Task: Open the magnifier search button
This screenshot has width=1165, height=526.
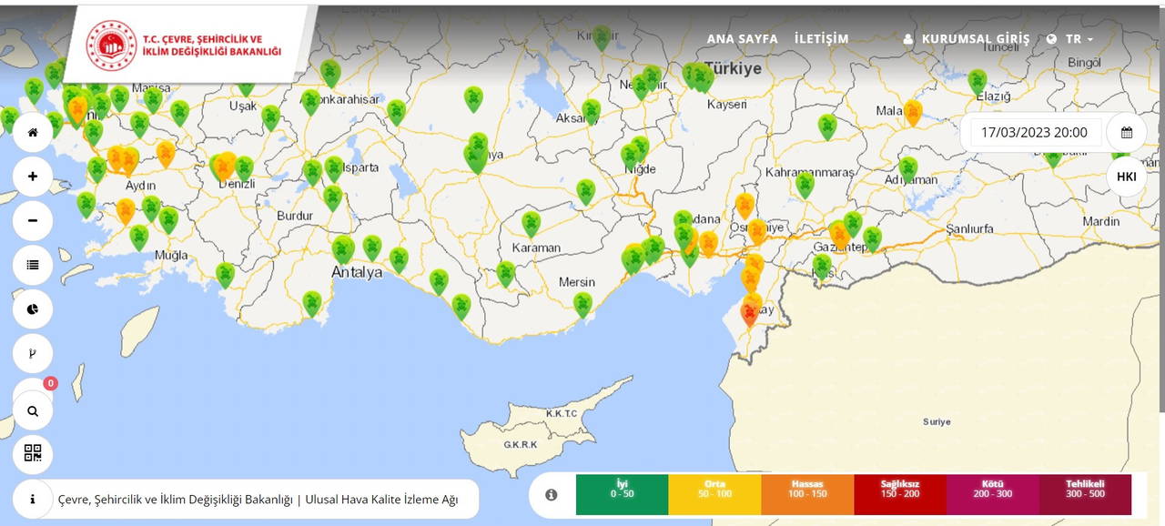Action: [33, 411]
